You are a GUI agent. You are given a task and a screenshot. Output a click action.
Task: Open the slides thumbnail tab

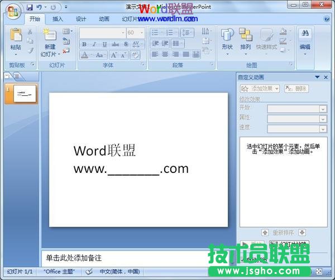tap(7, 76)
